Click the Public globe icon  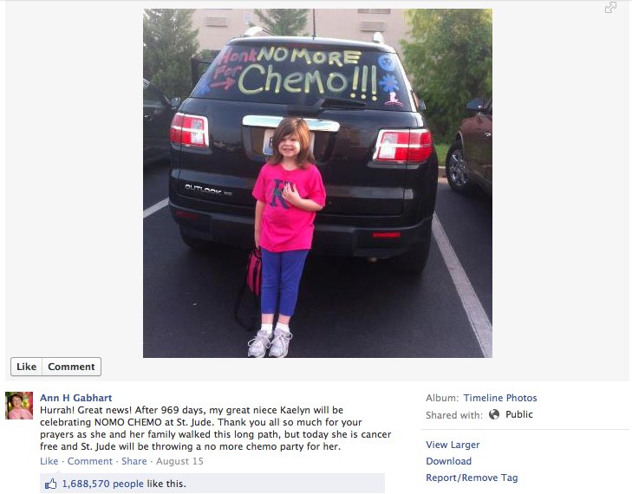(x=494, y=414)
